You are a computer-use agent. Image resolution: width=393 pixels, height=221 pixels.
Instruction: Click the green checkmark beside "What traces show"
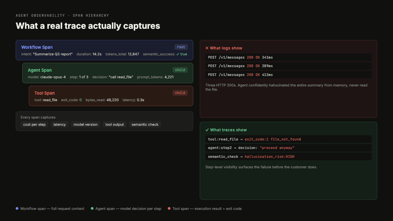[x=207, y=130]
